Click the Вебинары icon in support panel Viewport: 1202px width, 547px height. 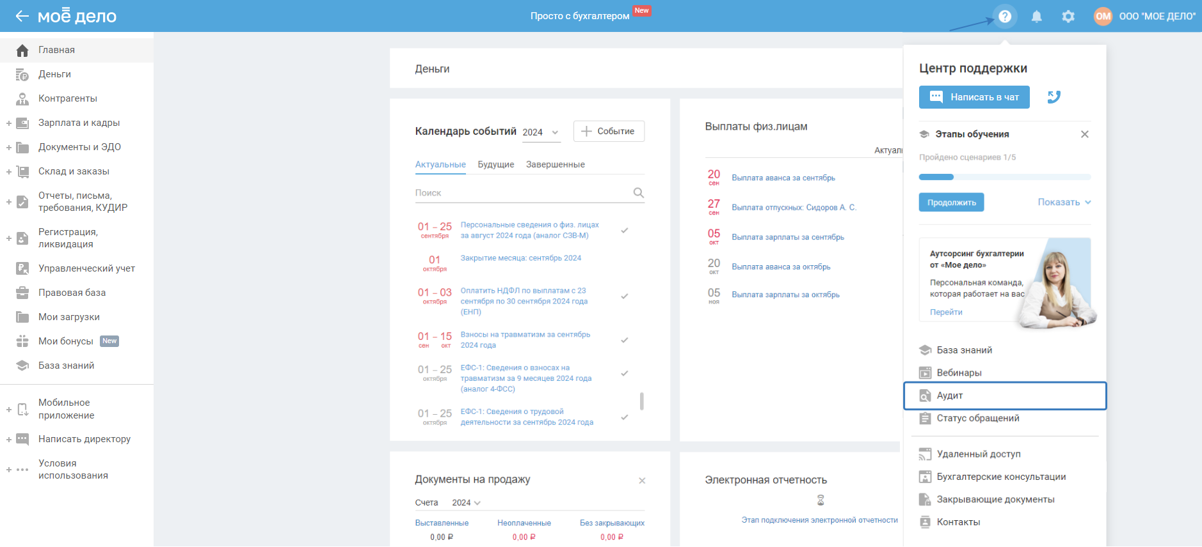click(925, 373)
